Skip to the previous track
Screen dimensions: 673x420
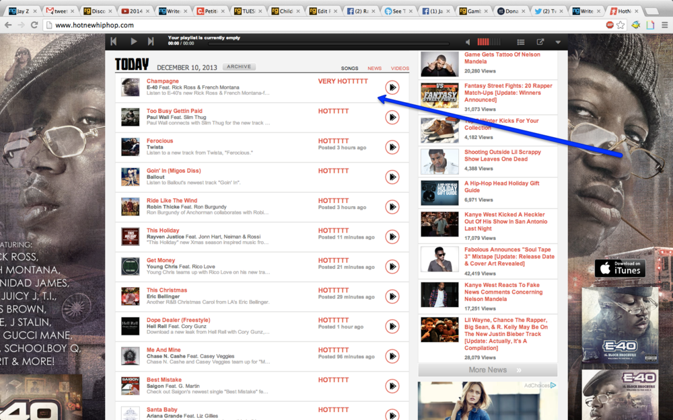pos(114,42)
